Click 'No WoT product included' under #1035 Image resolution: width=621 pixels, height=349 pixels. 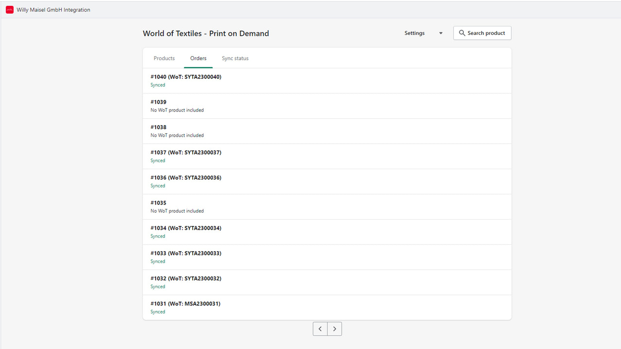(x=177, y=211)
